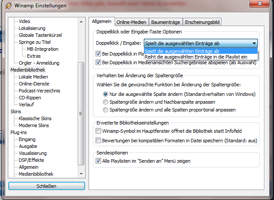This screenshot has width=274, height=200.
Task: Close the Winamp Einstellungen window
Action: 260,3
